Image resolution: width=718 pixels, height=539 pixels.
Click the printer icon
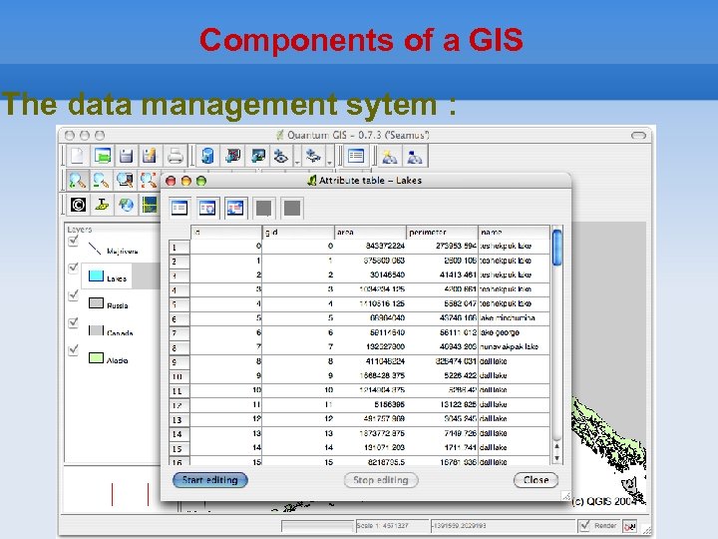pos(175,156)
